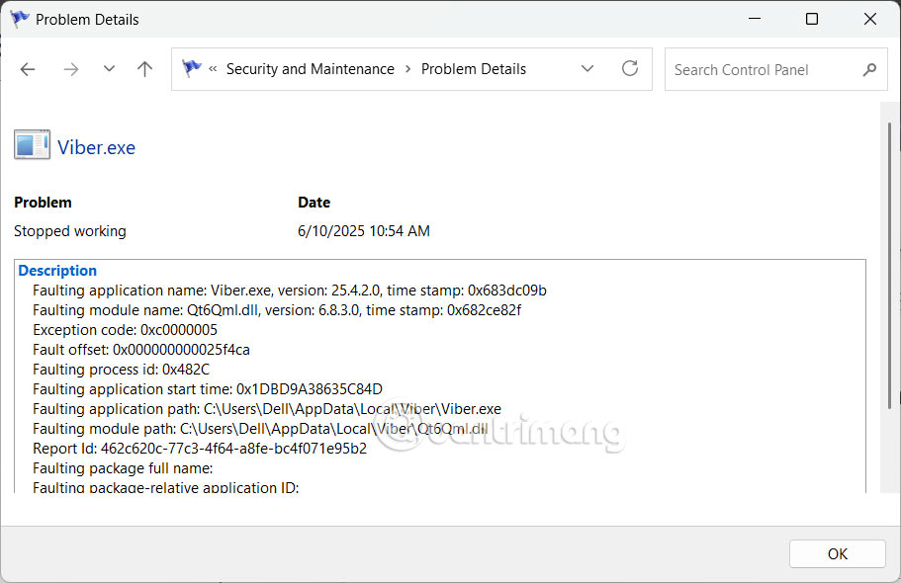Click the forward navigation arrow
The image size is (901, 583).
coord(68,69)
